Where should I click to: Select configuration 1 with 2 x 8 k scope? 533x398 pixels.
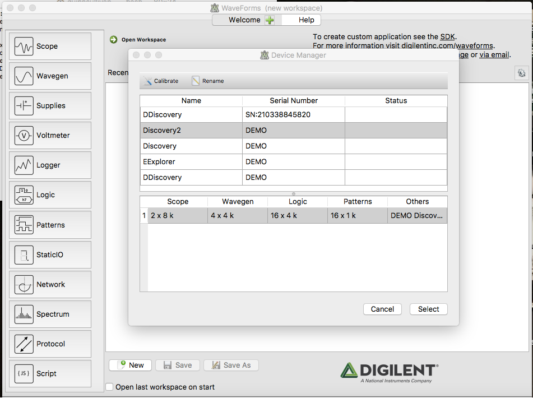pos(294,215)
